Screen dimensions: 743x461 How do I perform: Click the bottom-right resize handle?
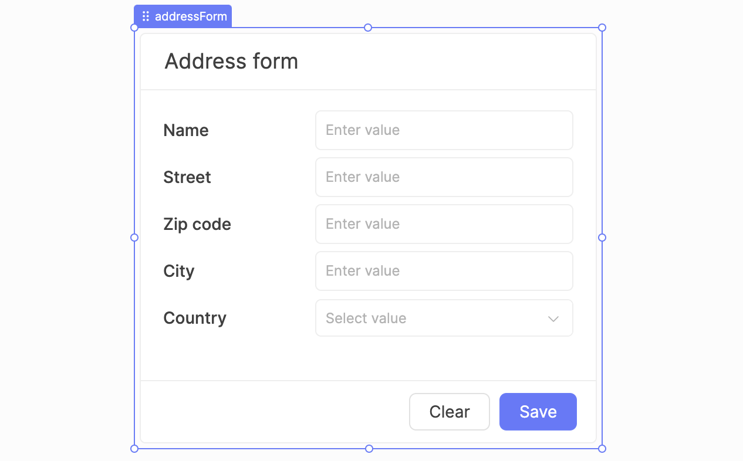[602, 449]
